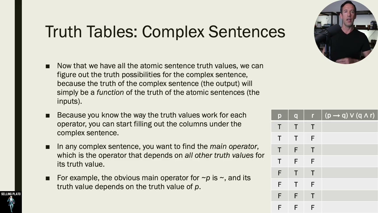Select the 'r' column header in table
Viewport: 378px width, 213px height.
coord(313,115)
